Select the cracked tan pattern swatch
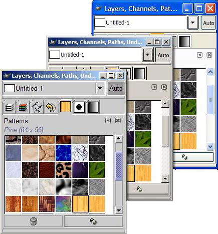 coord(47,153)
